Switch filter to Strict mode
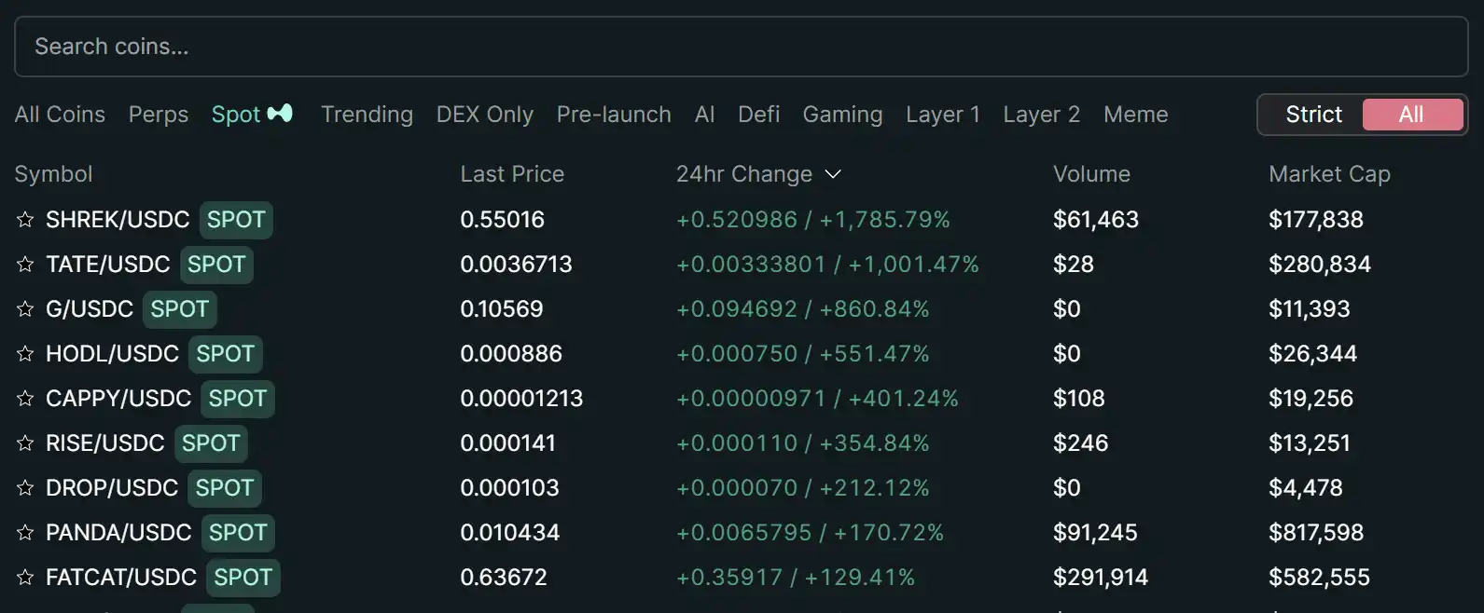 click(x=1312, y=115)
